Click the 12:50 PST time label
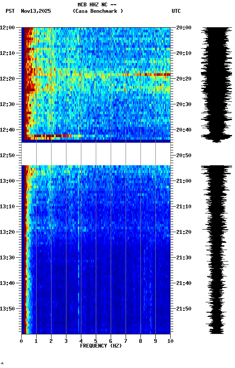This screenshot has width=235, height=368. point(7,155)
